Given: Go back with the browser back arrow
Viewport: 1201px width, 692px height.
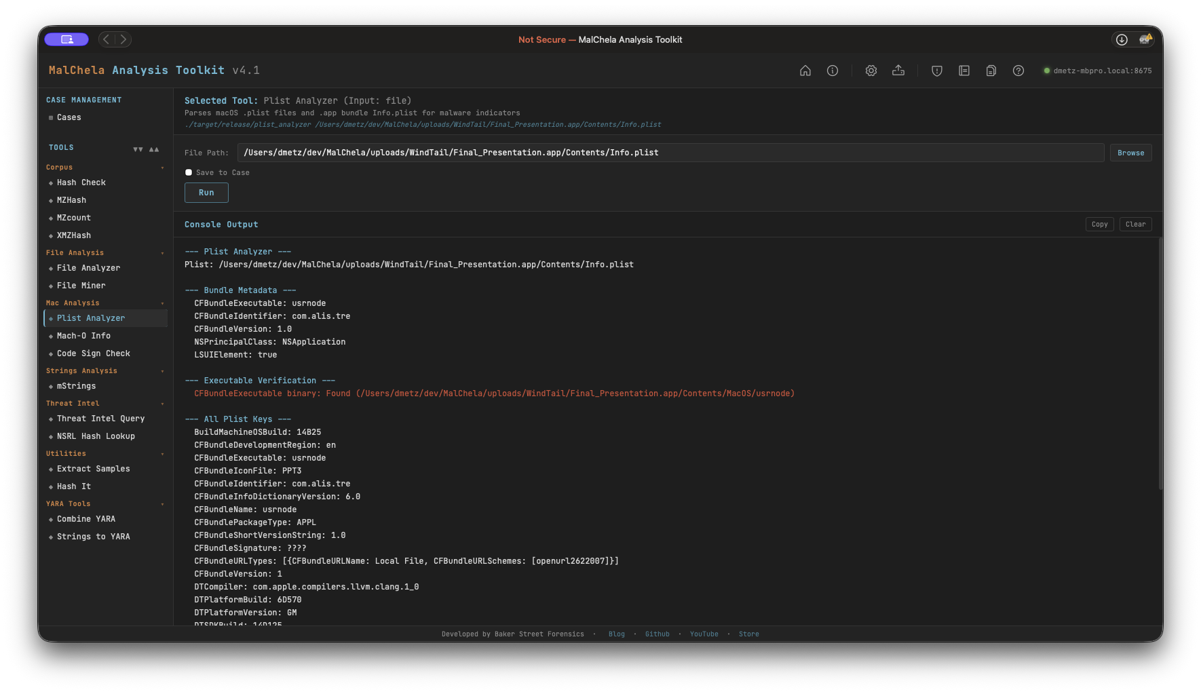Looking at the screenshot, I should (x=107, y=39).
